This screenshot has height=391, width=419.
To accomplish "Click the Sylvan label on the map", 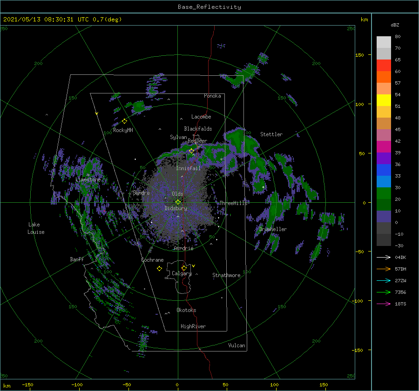I will point(178,137).
